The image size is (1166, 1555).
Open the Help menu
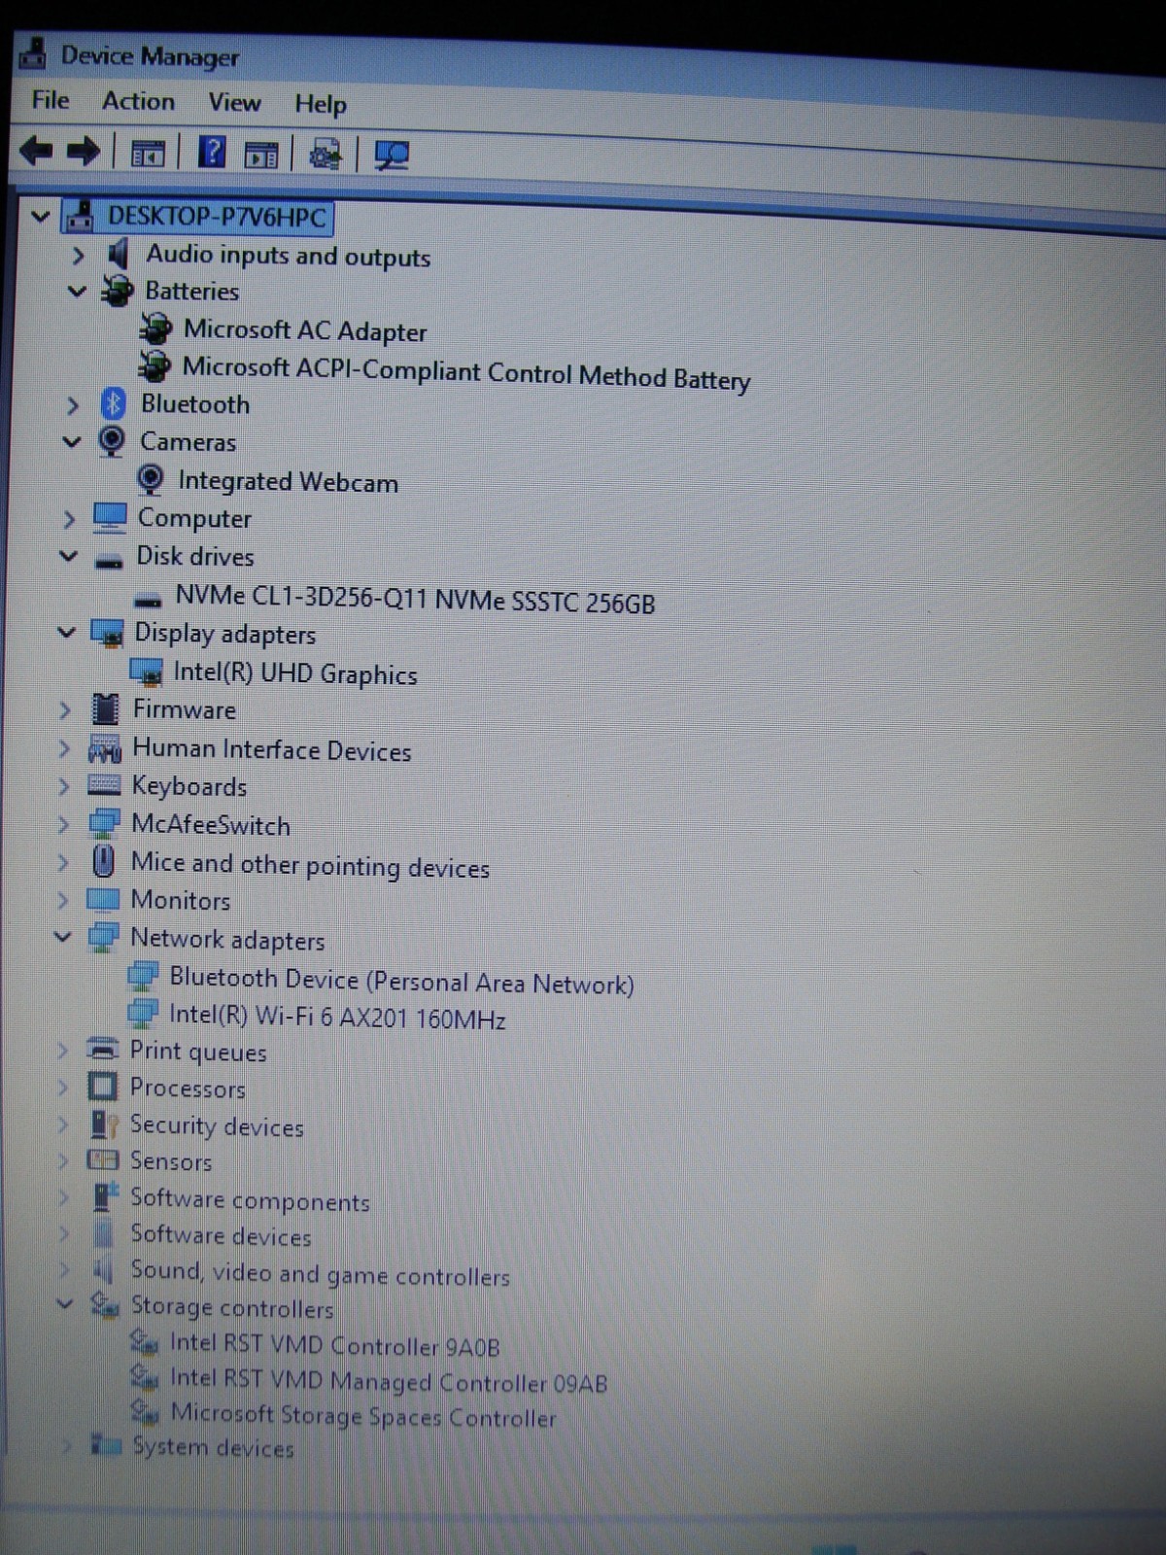point(321,103)
